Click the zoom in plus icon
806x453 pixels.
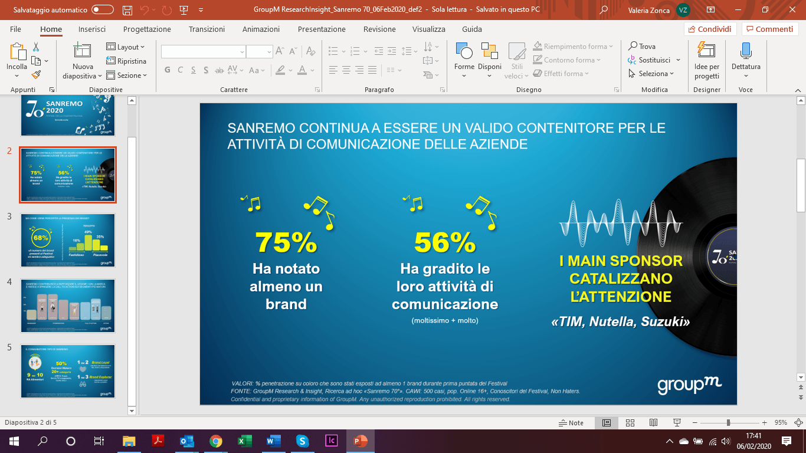coord(765,423)
